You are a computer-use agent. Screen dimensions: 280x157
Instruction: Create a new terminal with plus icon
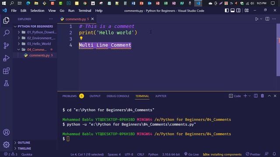245,96
